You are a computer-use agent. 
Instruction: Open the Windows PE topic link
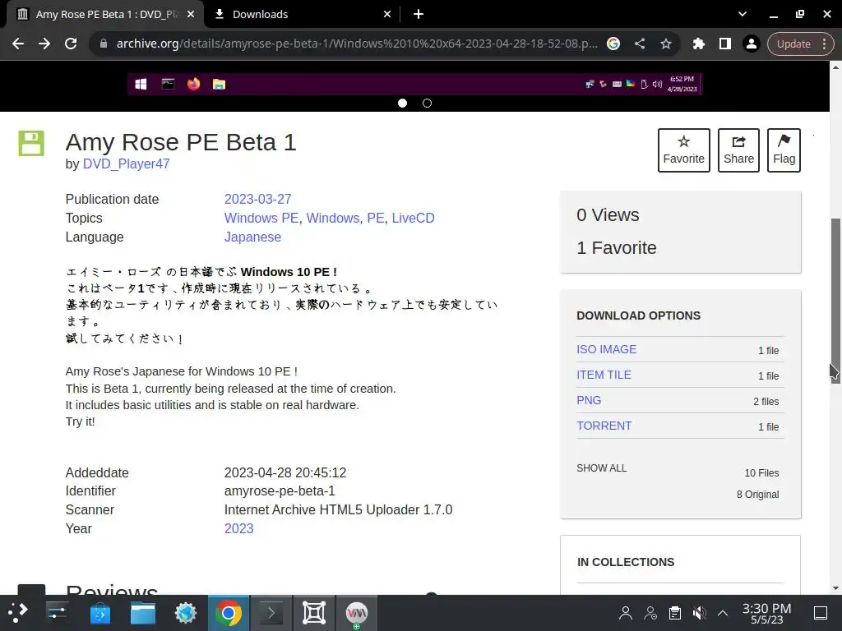pyautogui.click(x=261, y=218)
